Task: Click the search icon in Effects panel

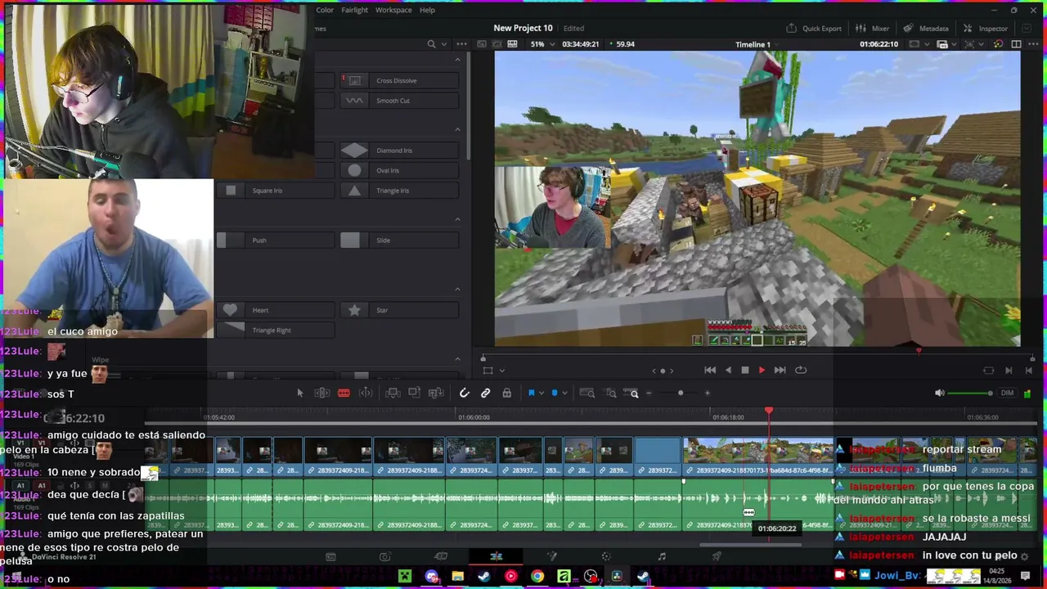Action: click(431, 44)
